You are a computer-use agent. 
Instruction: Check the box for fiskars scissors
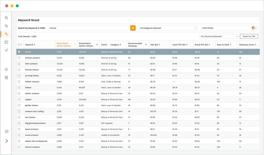click(x=19, y=82)
